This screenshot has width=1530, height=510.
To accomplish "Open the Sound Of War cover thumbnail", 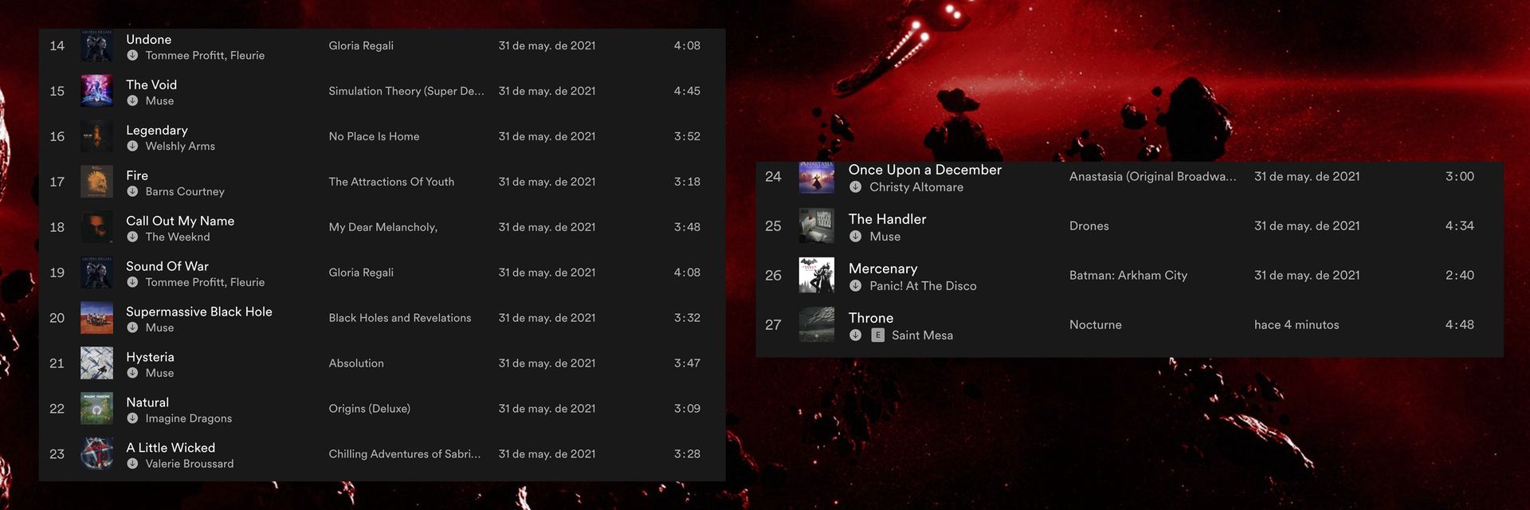I will pos(96,273).
